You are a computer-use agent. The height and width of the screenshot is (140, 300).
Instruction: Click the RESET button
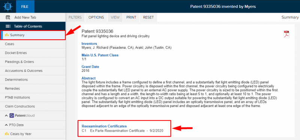pyautogui.click(x=148, y=17)
